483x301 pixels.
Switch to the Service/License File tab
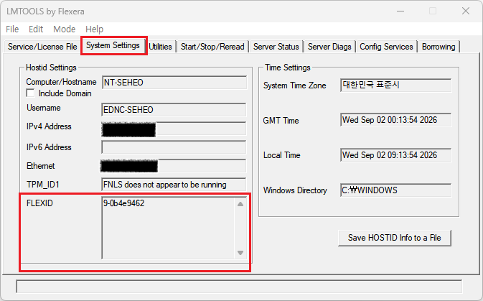[42, 47]
